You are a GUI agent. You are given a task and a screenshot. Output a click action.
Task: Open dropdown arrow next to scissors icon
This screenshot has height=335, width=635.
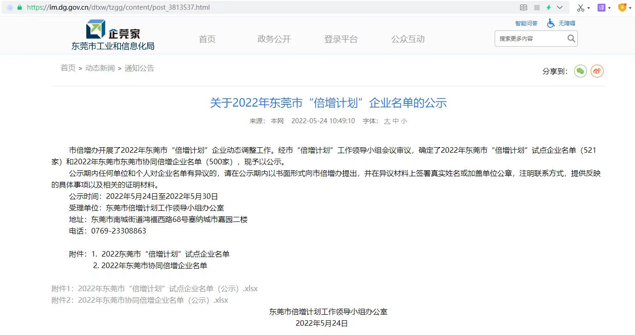pos(589,8)
